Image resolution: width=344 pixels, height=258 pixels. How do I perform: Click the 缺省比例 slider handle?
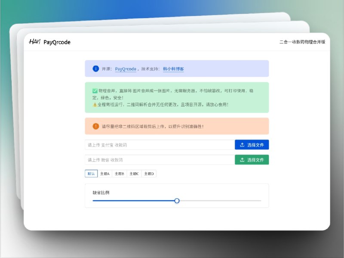pyautogui.click(x=177, y=201)
